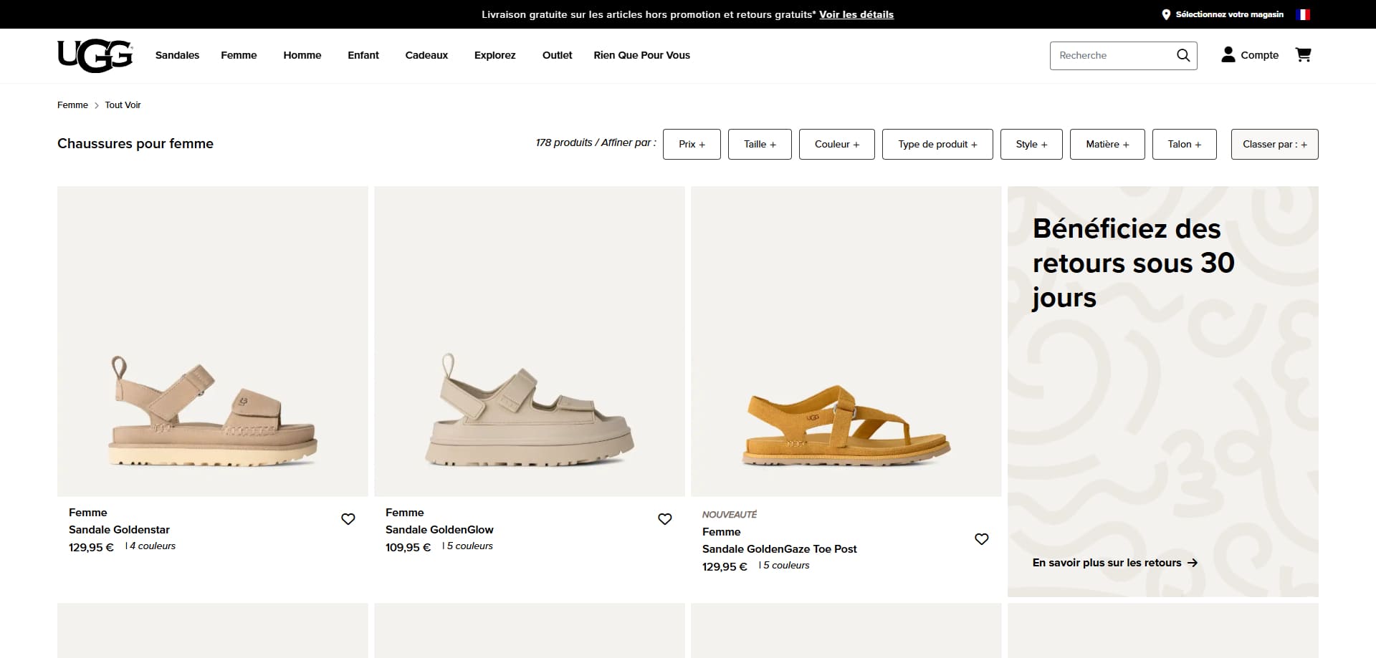Expand the Prix filter
Viewport: 1376px width, 658px height.
(x=692, y=144)
